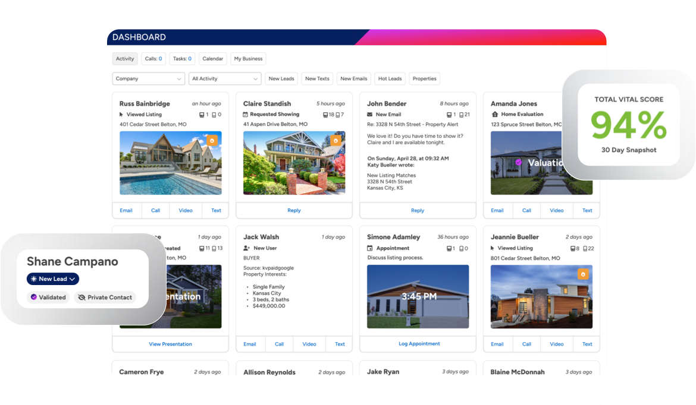Enable the Hot Leads filter
Screen dimensions: 696x405
390,78
